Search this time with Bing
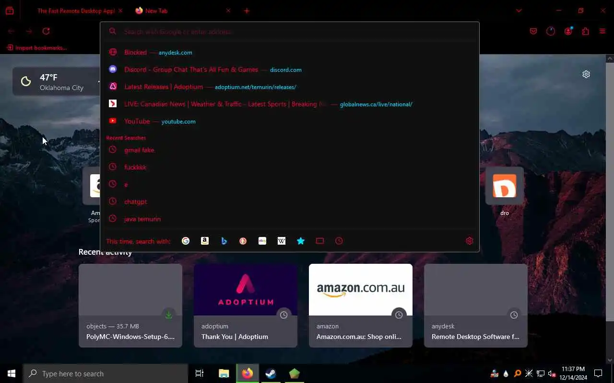 pyautogui.click(x=224, y=241)
